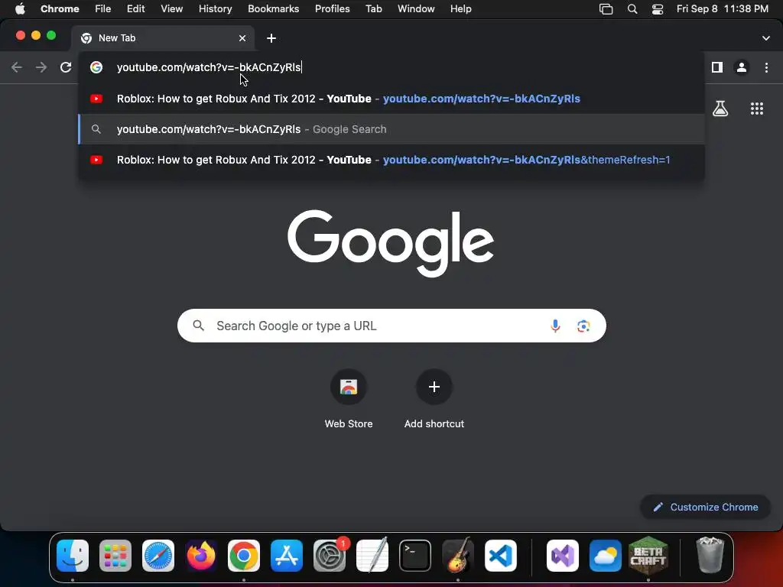Launch Betacraft from the dock

[x=648, y=554]
